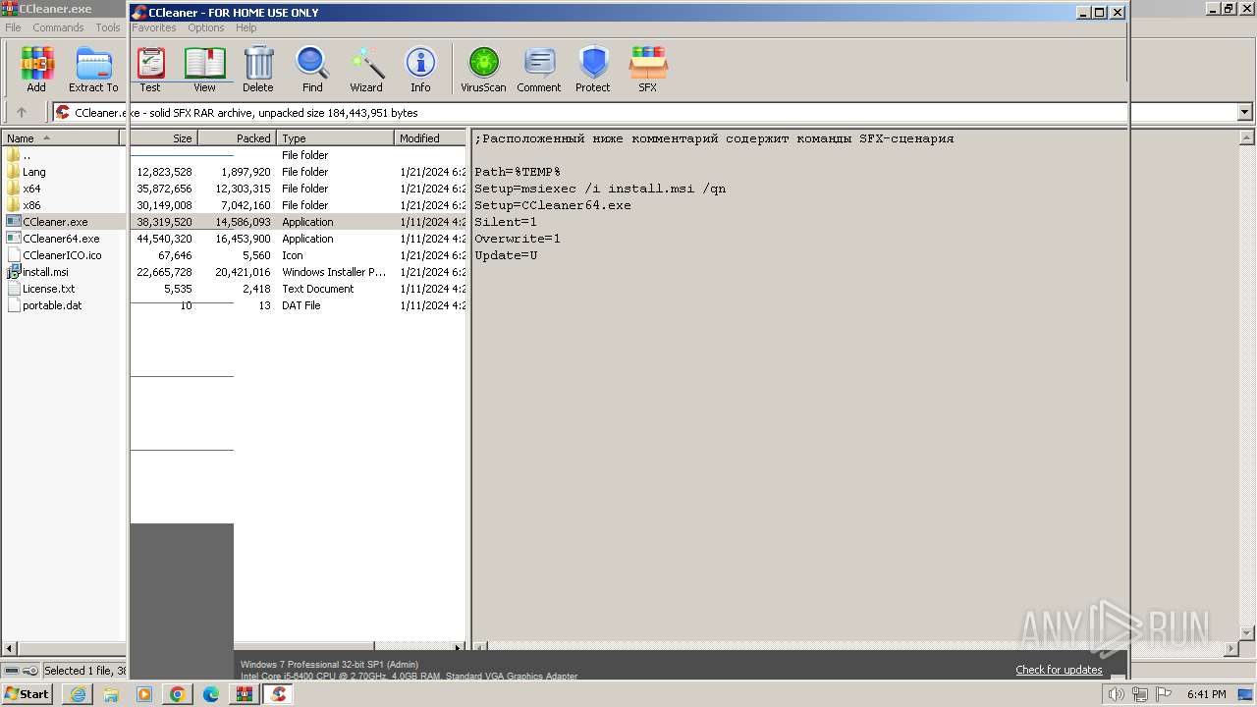
Task: Open the Favorites menu
Action: (154, 27)
